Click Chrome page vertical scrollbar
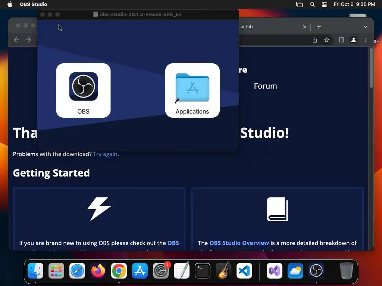The width and height of the screenshot is (382, 286). (371, 68)
